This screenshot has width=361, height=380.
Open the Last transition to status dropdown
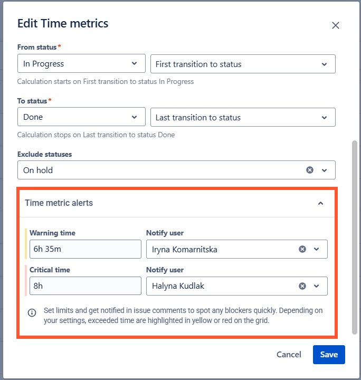[243, 117]
